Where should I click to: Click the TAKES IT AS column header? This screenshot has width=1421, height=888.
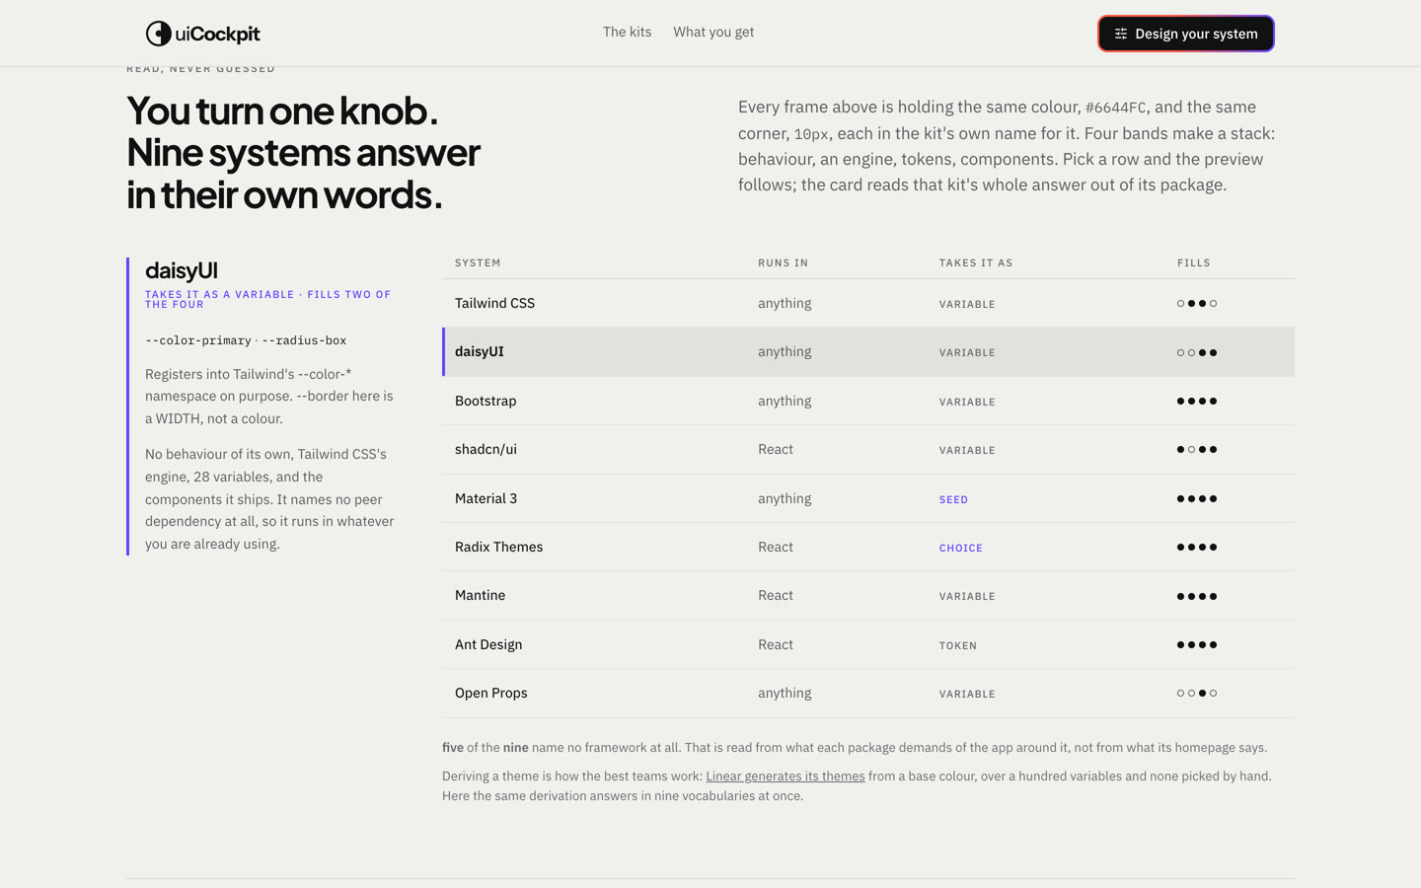pos(976,262)
